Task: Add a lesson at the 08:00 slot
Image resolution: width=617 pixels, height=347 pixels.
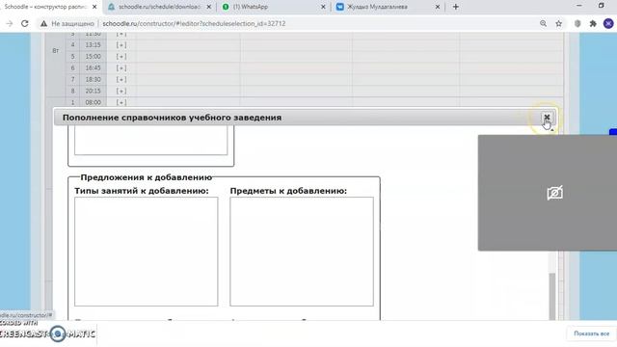Action: tap(121, 102)
